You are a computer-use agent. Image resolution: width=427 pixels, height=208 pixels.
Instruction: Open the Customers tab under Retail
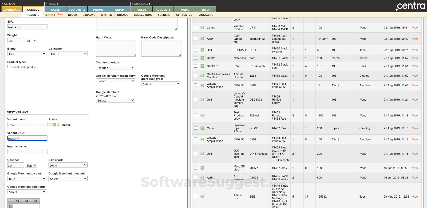(77, 10)
